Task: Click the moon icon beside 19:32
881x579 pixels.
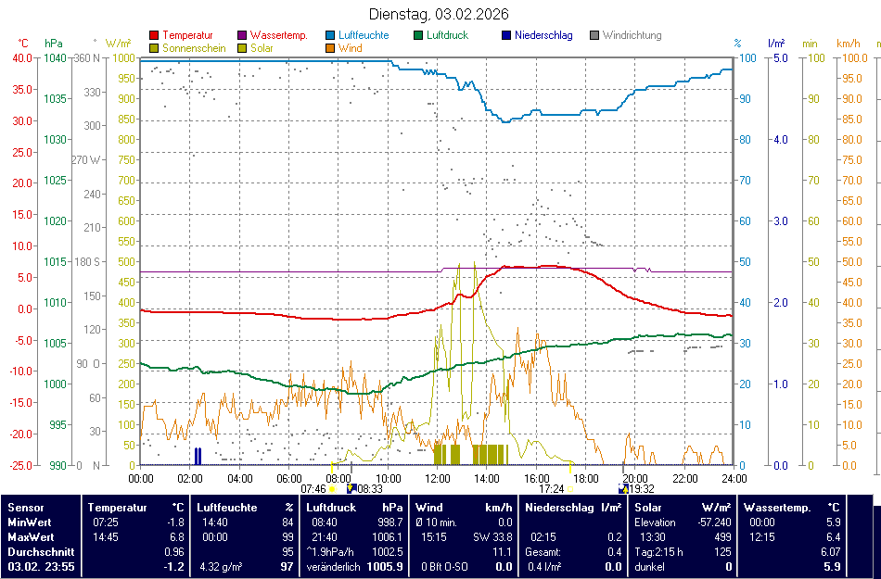Action: pos(623,488)
